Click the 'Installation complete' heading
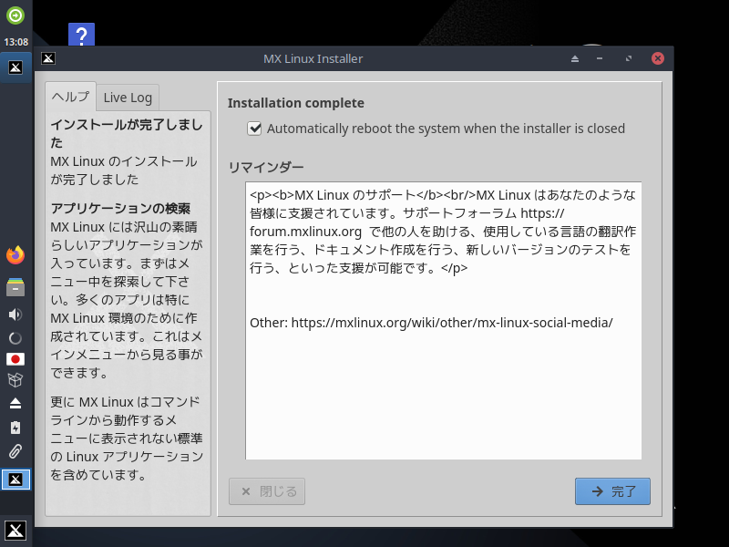This screenshot has height=547, width=729. click(295, 103)
